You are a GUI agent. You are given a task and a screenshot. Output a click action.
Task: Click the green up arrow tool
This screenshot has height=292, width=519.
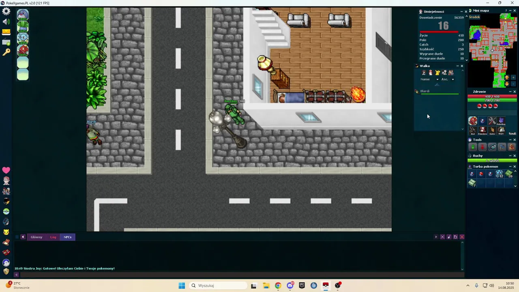pyautogui.click(x=473, y=147)
